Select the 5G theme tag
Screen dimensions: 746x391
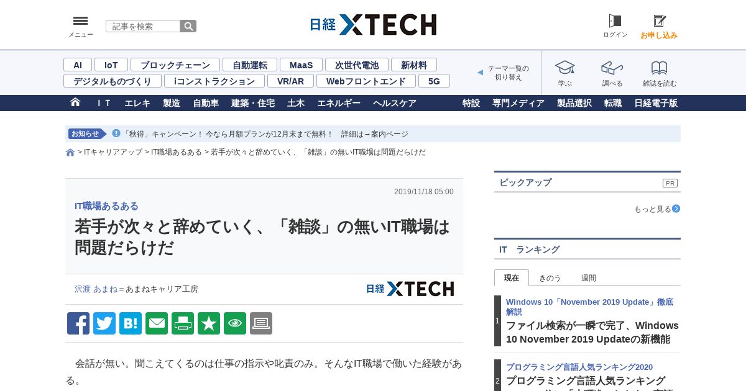434,81
